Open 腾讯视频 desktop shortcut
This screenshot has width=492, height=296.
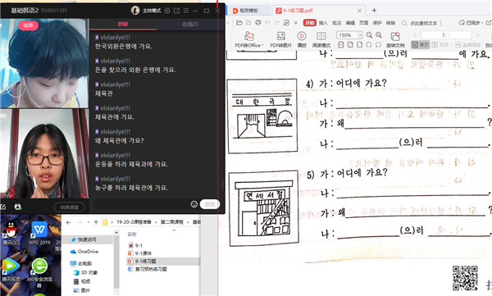coord(11,270)
